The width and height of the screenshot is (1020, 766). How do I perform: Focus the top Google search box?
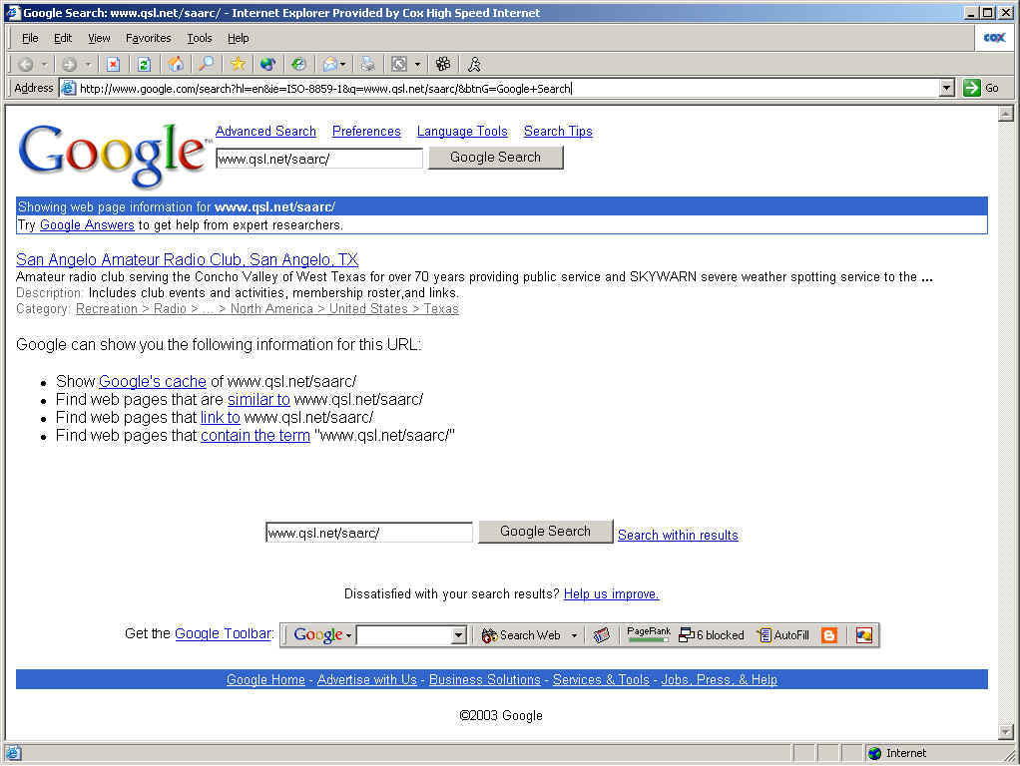[x=319, y=158]
